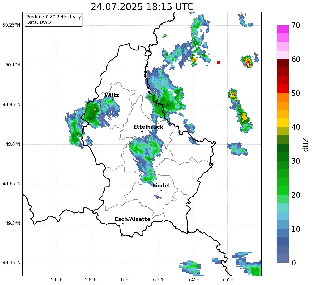This screenshot has width=312, height=285.
Task: Click the colorbar tick label 40
Action: (296, 127)
